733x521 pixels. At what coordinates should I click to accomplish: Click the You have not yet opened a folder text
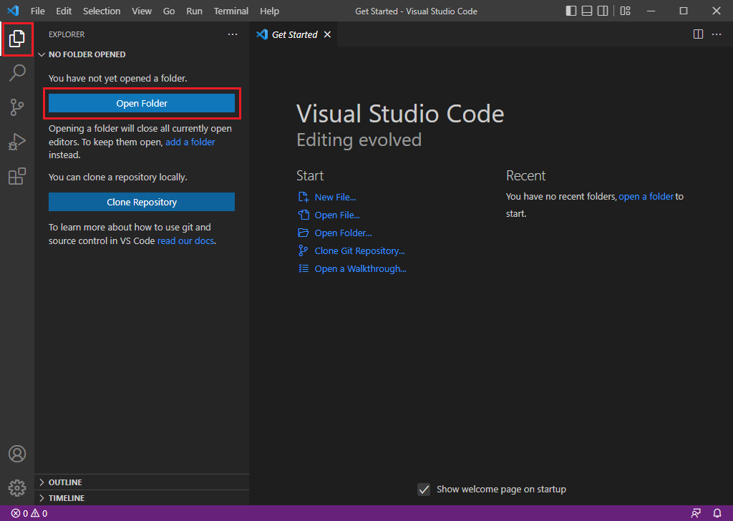coord(118,78)
